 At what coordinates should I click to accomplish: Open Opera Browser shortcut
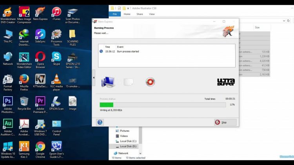(x=40, y=60)
